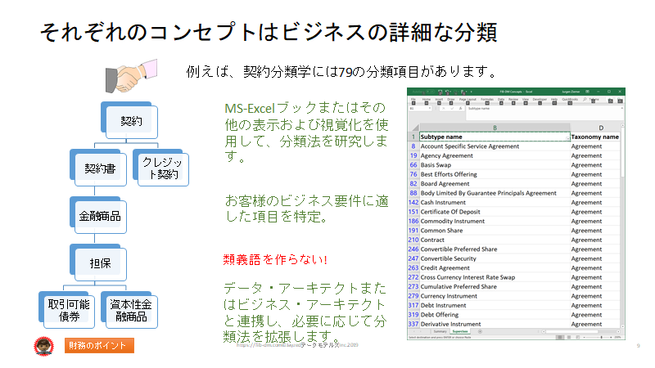Switch to Page Break Preview icon
The width and height of the screenshot is (655, 368).
[x=578, y=337]
